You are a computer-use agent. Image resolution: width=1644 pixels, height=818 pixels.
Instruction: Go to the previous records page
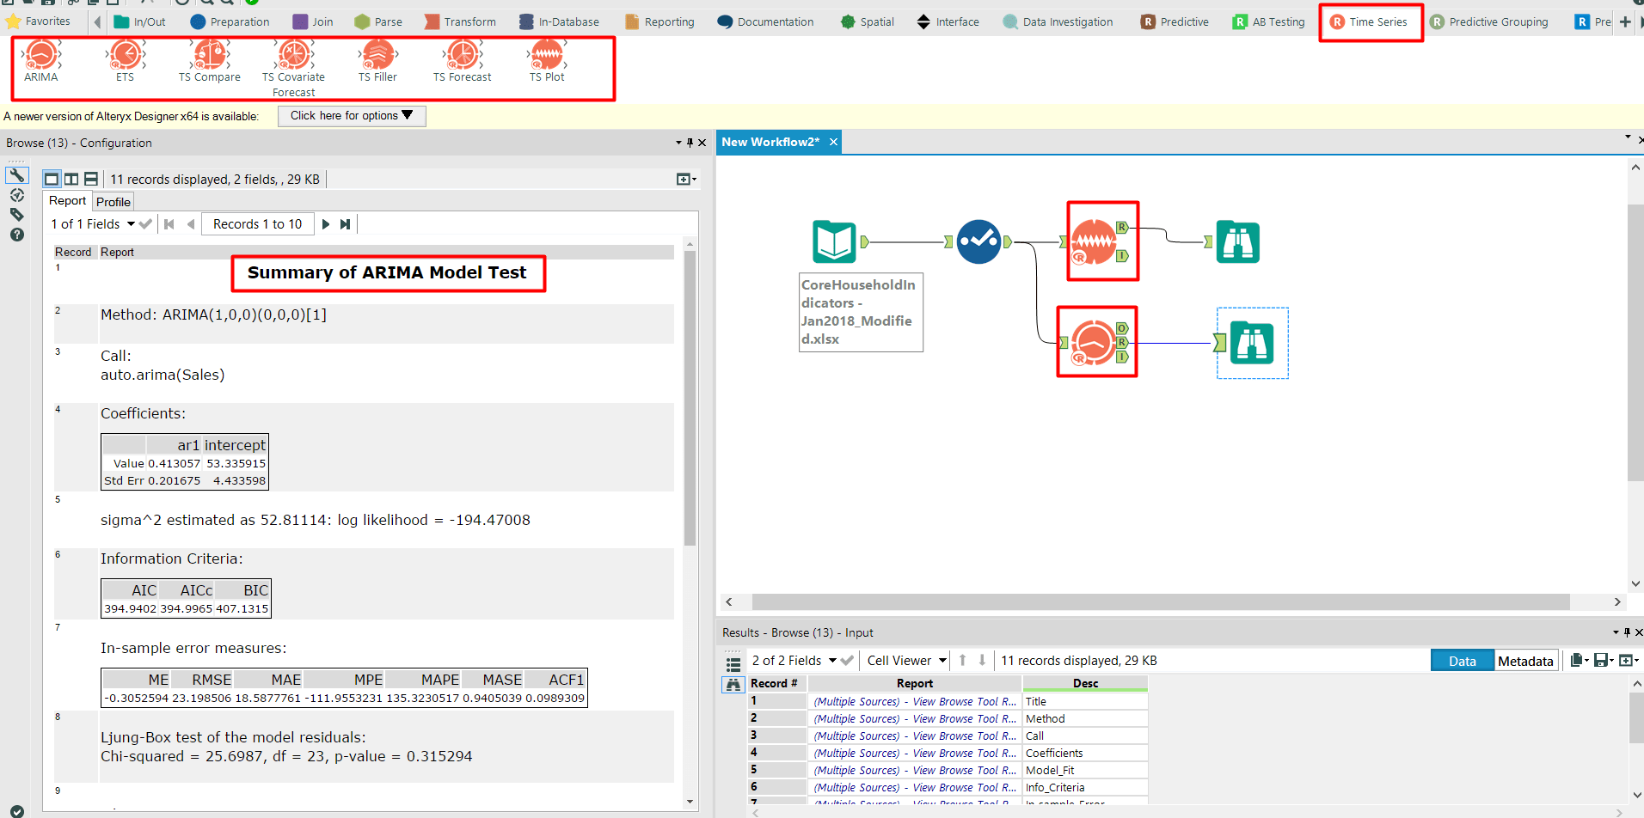190,224
